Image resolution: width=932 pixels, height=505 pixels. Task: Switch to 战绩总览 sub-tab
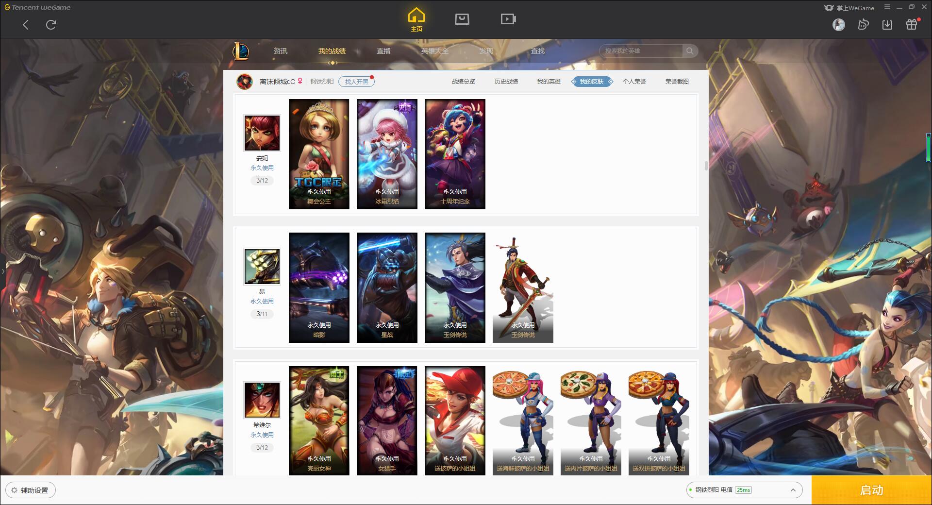tap(464, 82)
